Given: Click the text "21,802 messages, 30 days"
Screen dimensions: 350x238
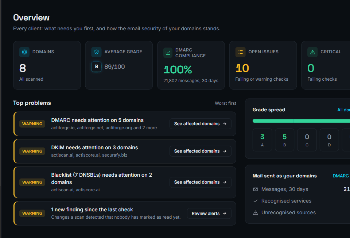Looking at the screenshot, I should coord(191,81).
